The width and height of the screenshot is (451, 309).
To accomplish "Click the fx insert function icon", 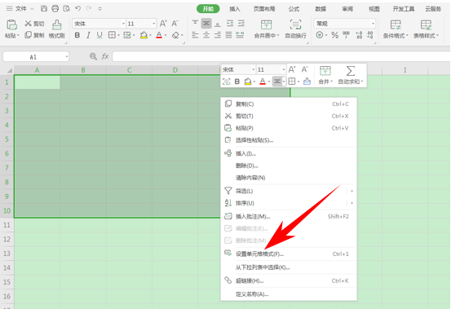I will pyautogui.click(x=105, y=56).
